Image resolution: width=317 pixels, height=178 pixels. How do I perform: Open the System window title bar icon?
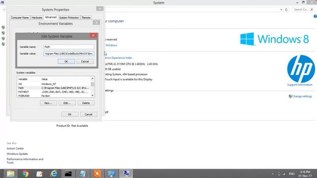tap(2, 2)
